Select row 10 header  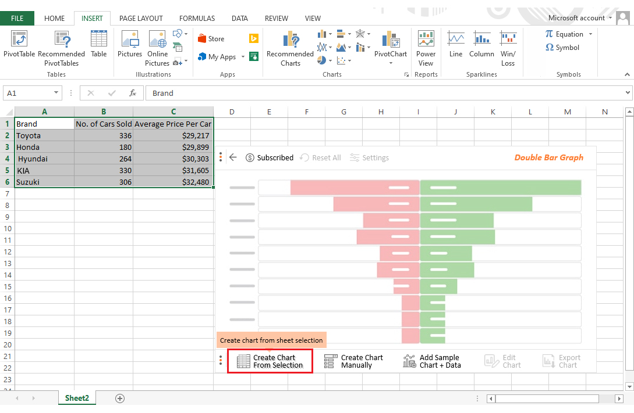point(8,229)
